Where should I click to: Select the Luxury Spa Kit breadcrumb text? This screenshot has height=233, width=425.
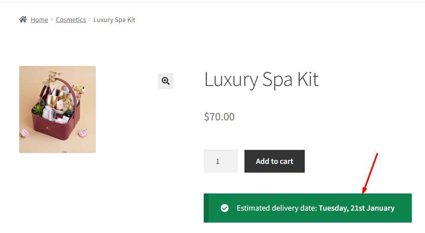pos(114,20)
